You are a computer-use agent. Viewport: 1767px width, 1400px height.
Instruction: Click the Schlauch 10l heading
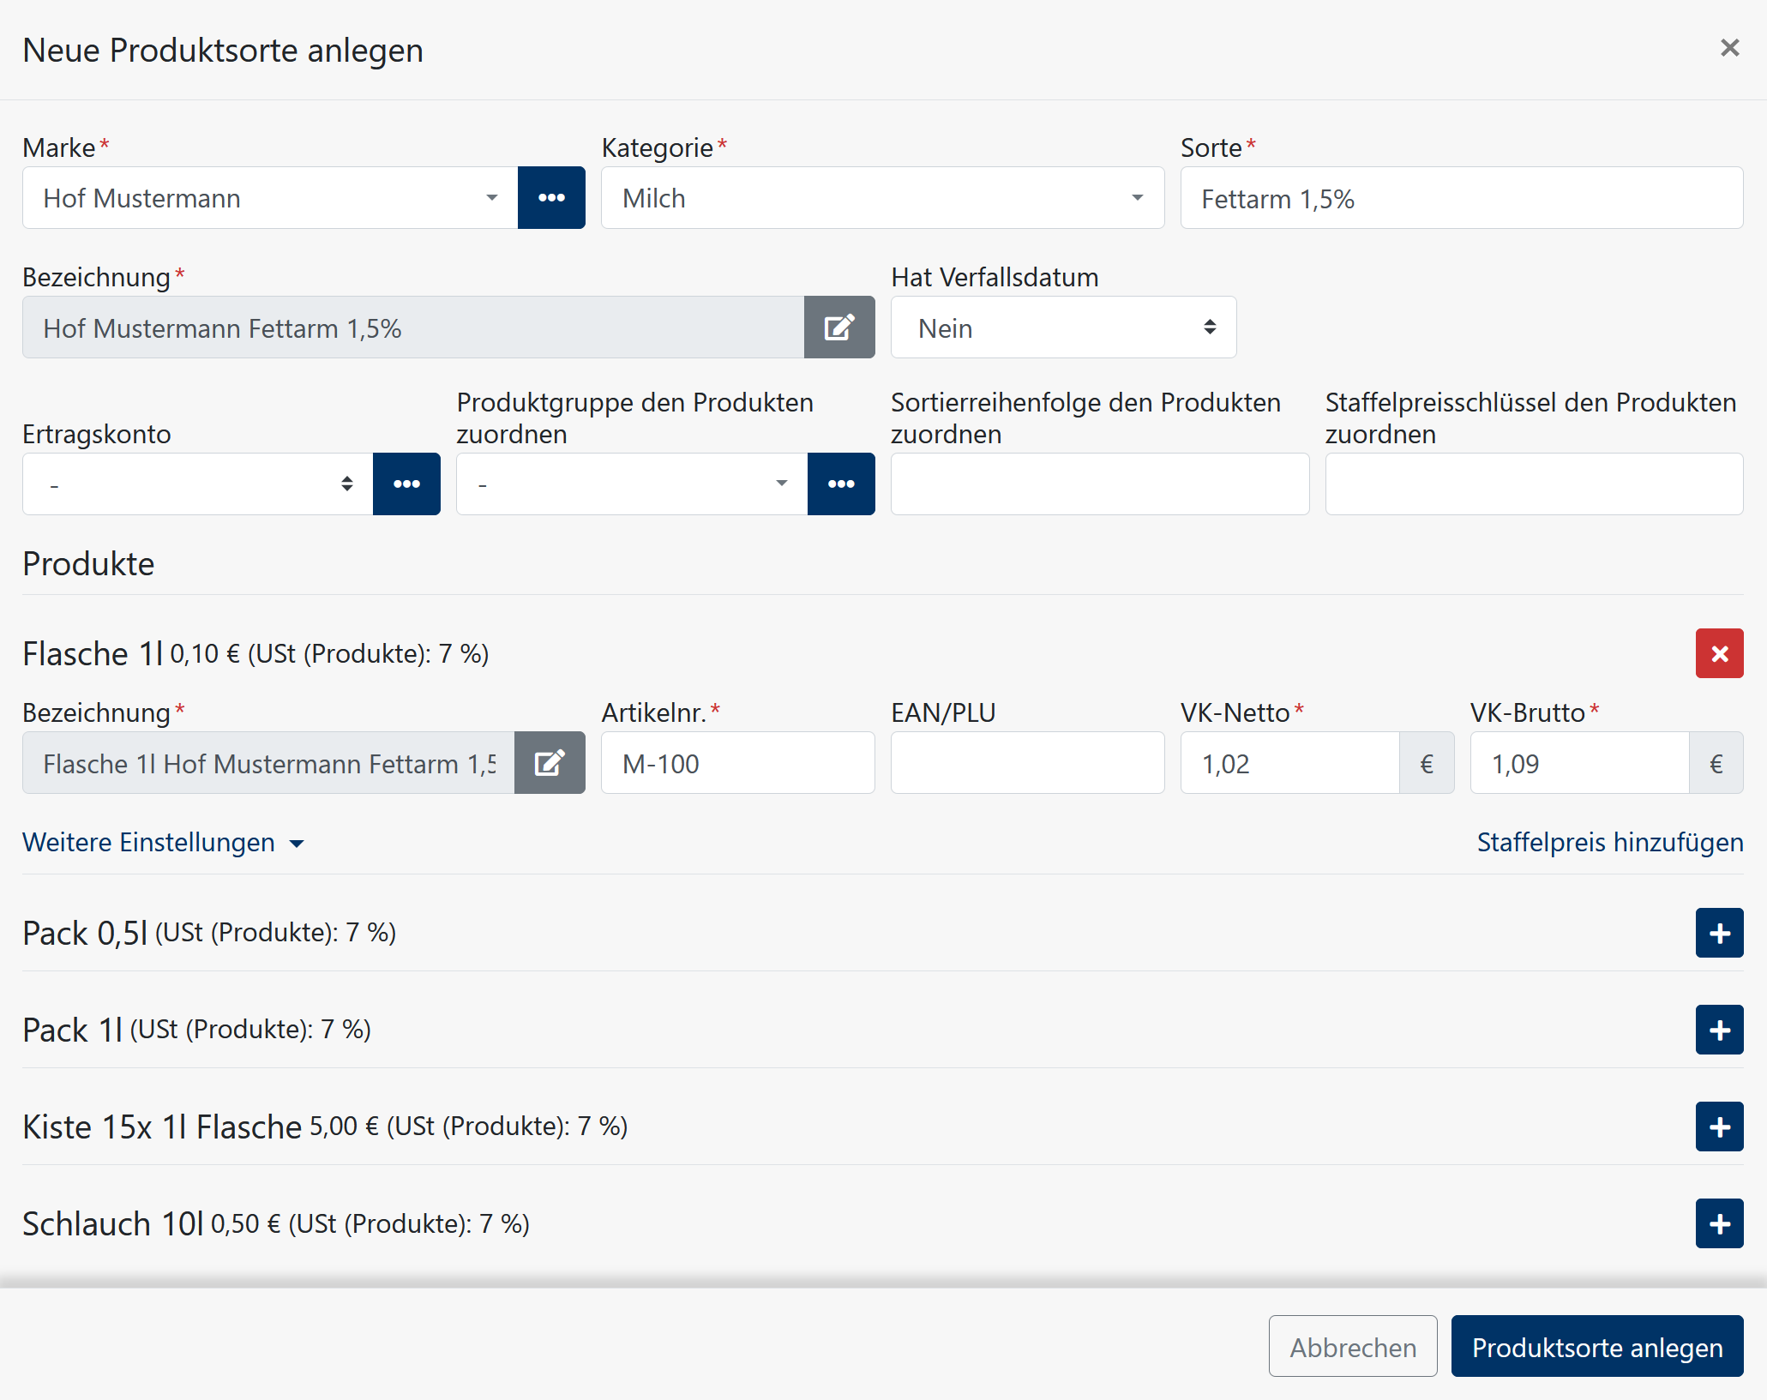113,1223
